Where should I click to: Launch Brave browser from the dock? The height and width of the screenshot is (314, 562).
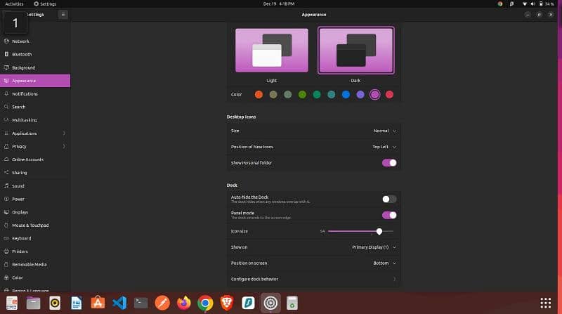(x=227, y=303)
